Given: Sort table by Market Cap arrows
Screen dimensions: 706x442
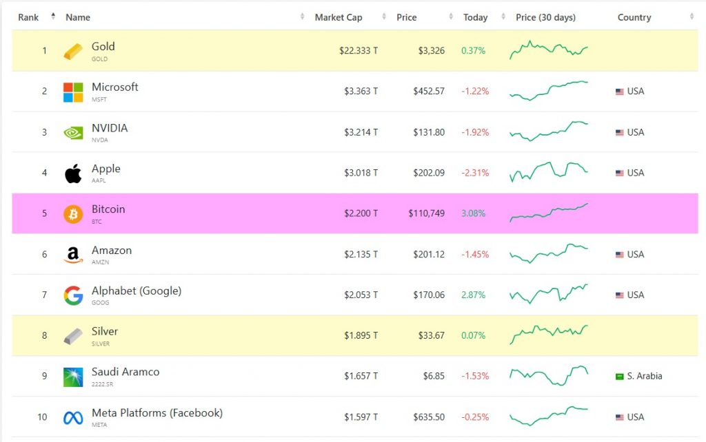Looking at the screenshot, I should tap(384, 17).
